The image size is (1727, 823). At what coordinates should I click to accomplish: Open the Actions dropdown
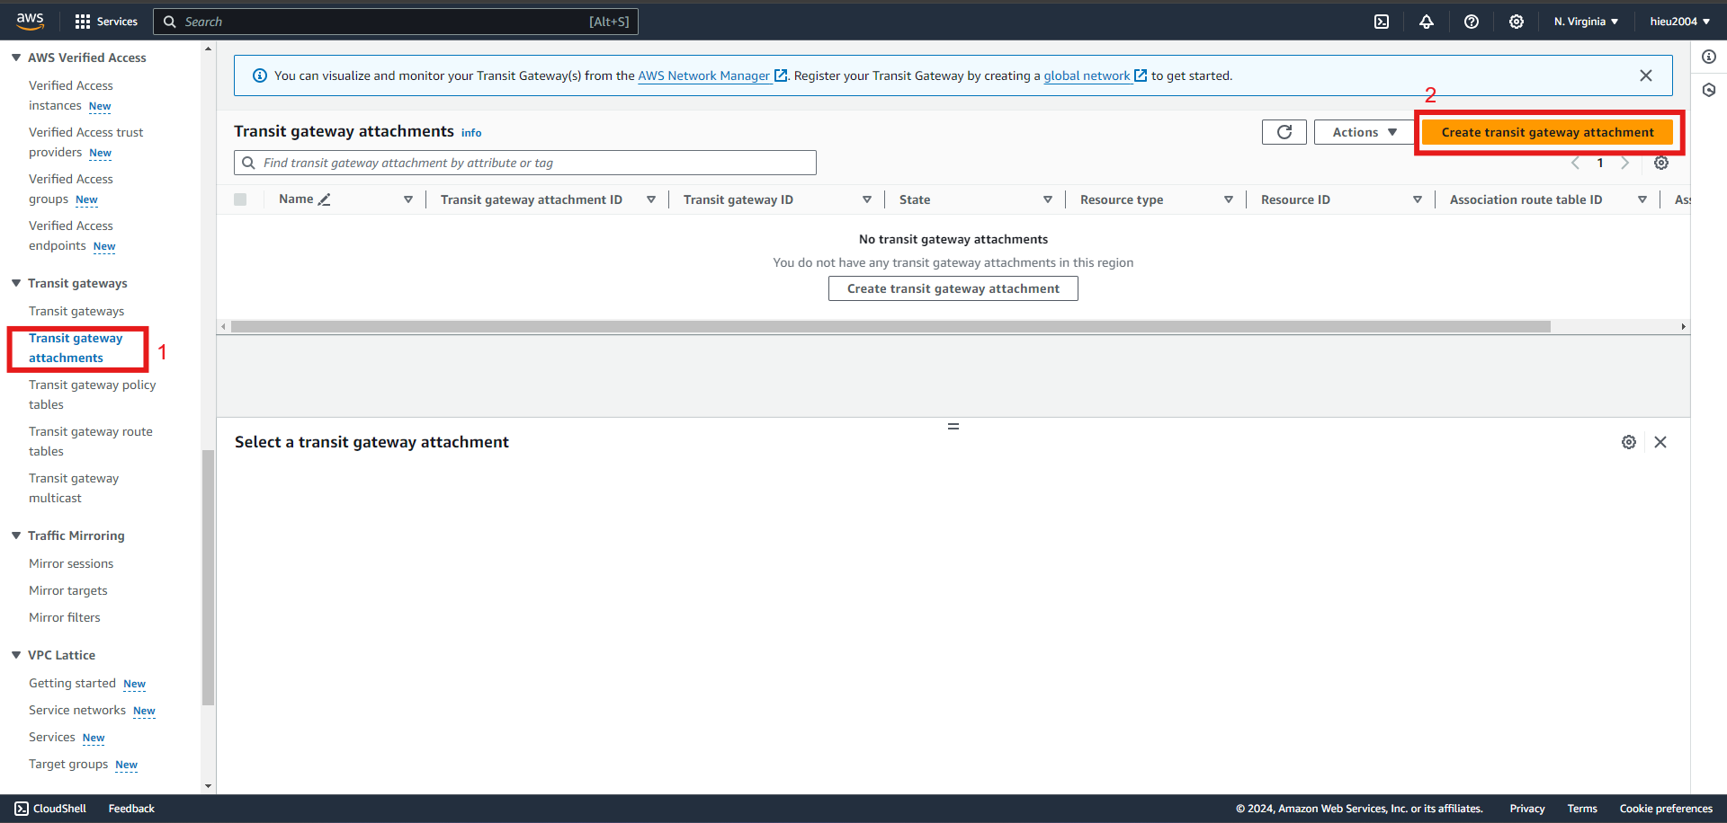[1365, 132]
